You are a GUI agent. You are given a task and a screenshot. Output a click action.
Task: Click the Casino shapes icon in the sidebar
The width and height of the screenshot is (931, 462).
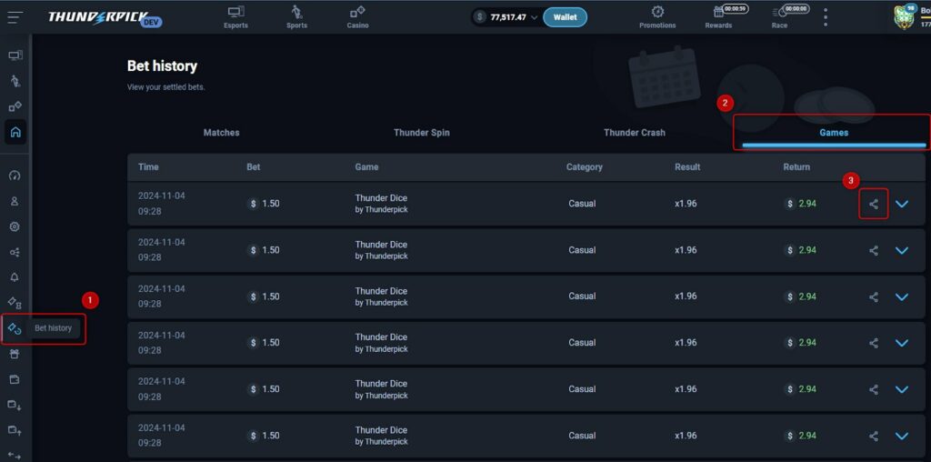15,107
